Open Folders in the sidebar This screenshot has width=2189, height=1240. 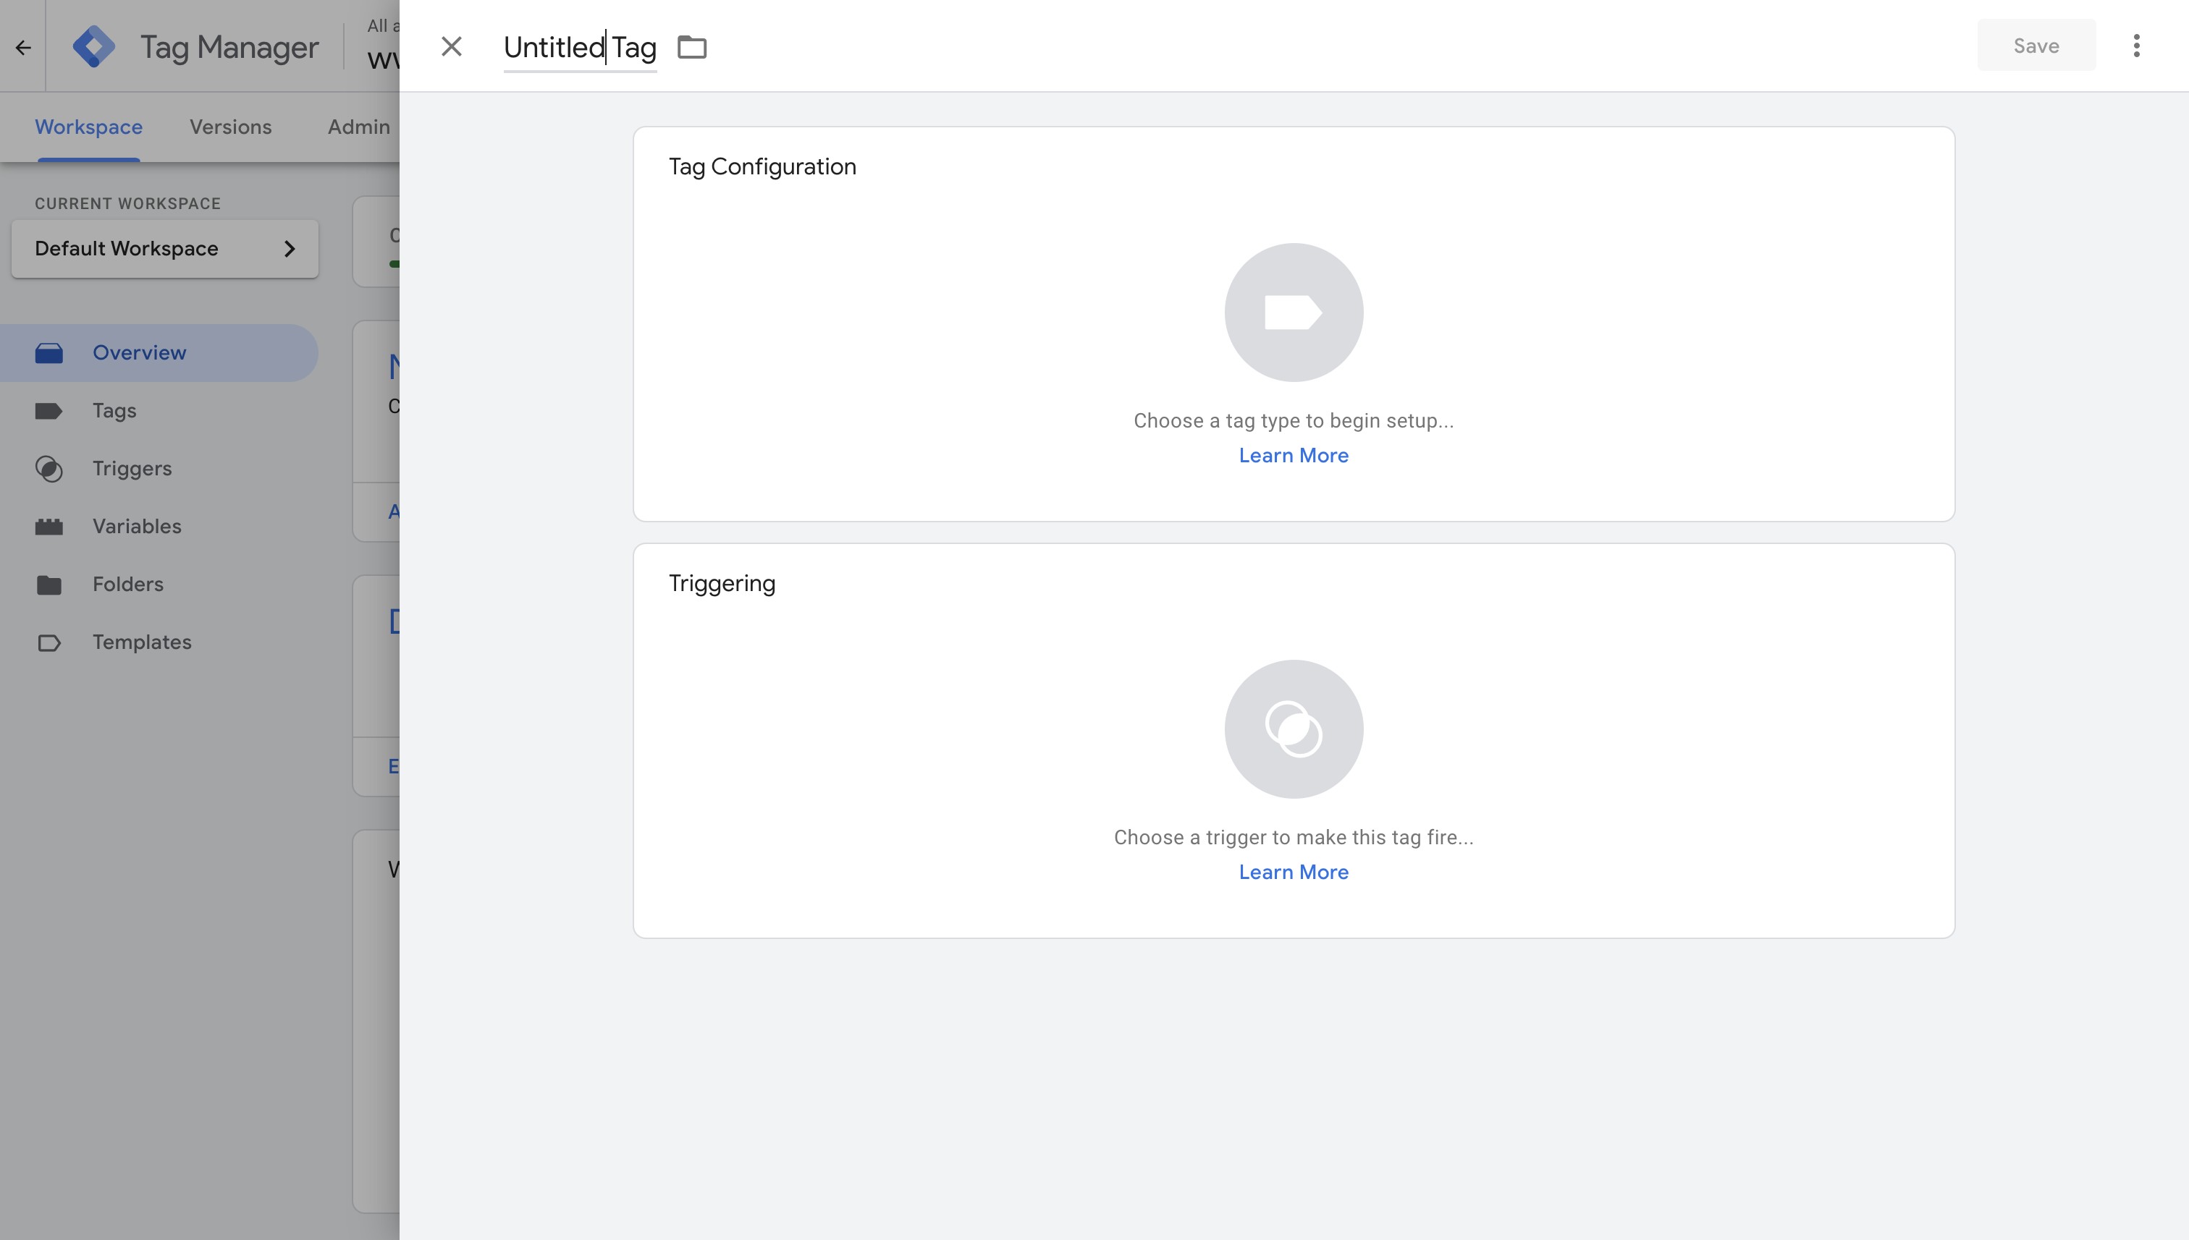pos(128,585)
